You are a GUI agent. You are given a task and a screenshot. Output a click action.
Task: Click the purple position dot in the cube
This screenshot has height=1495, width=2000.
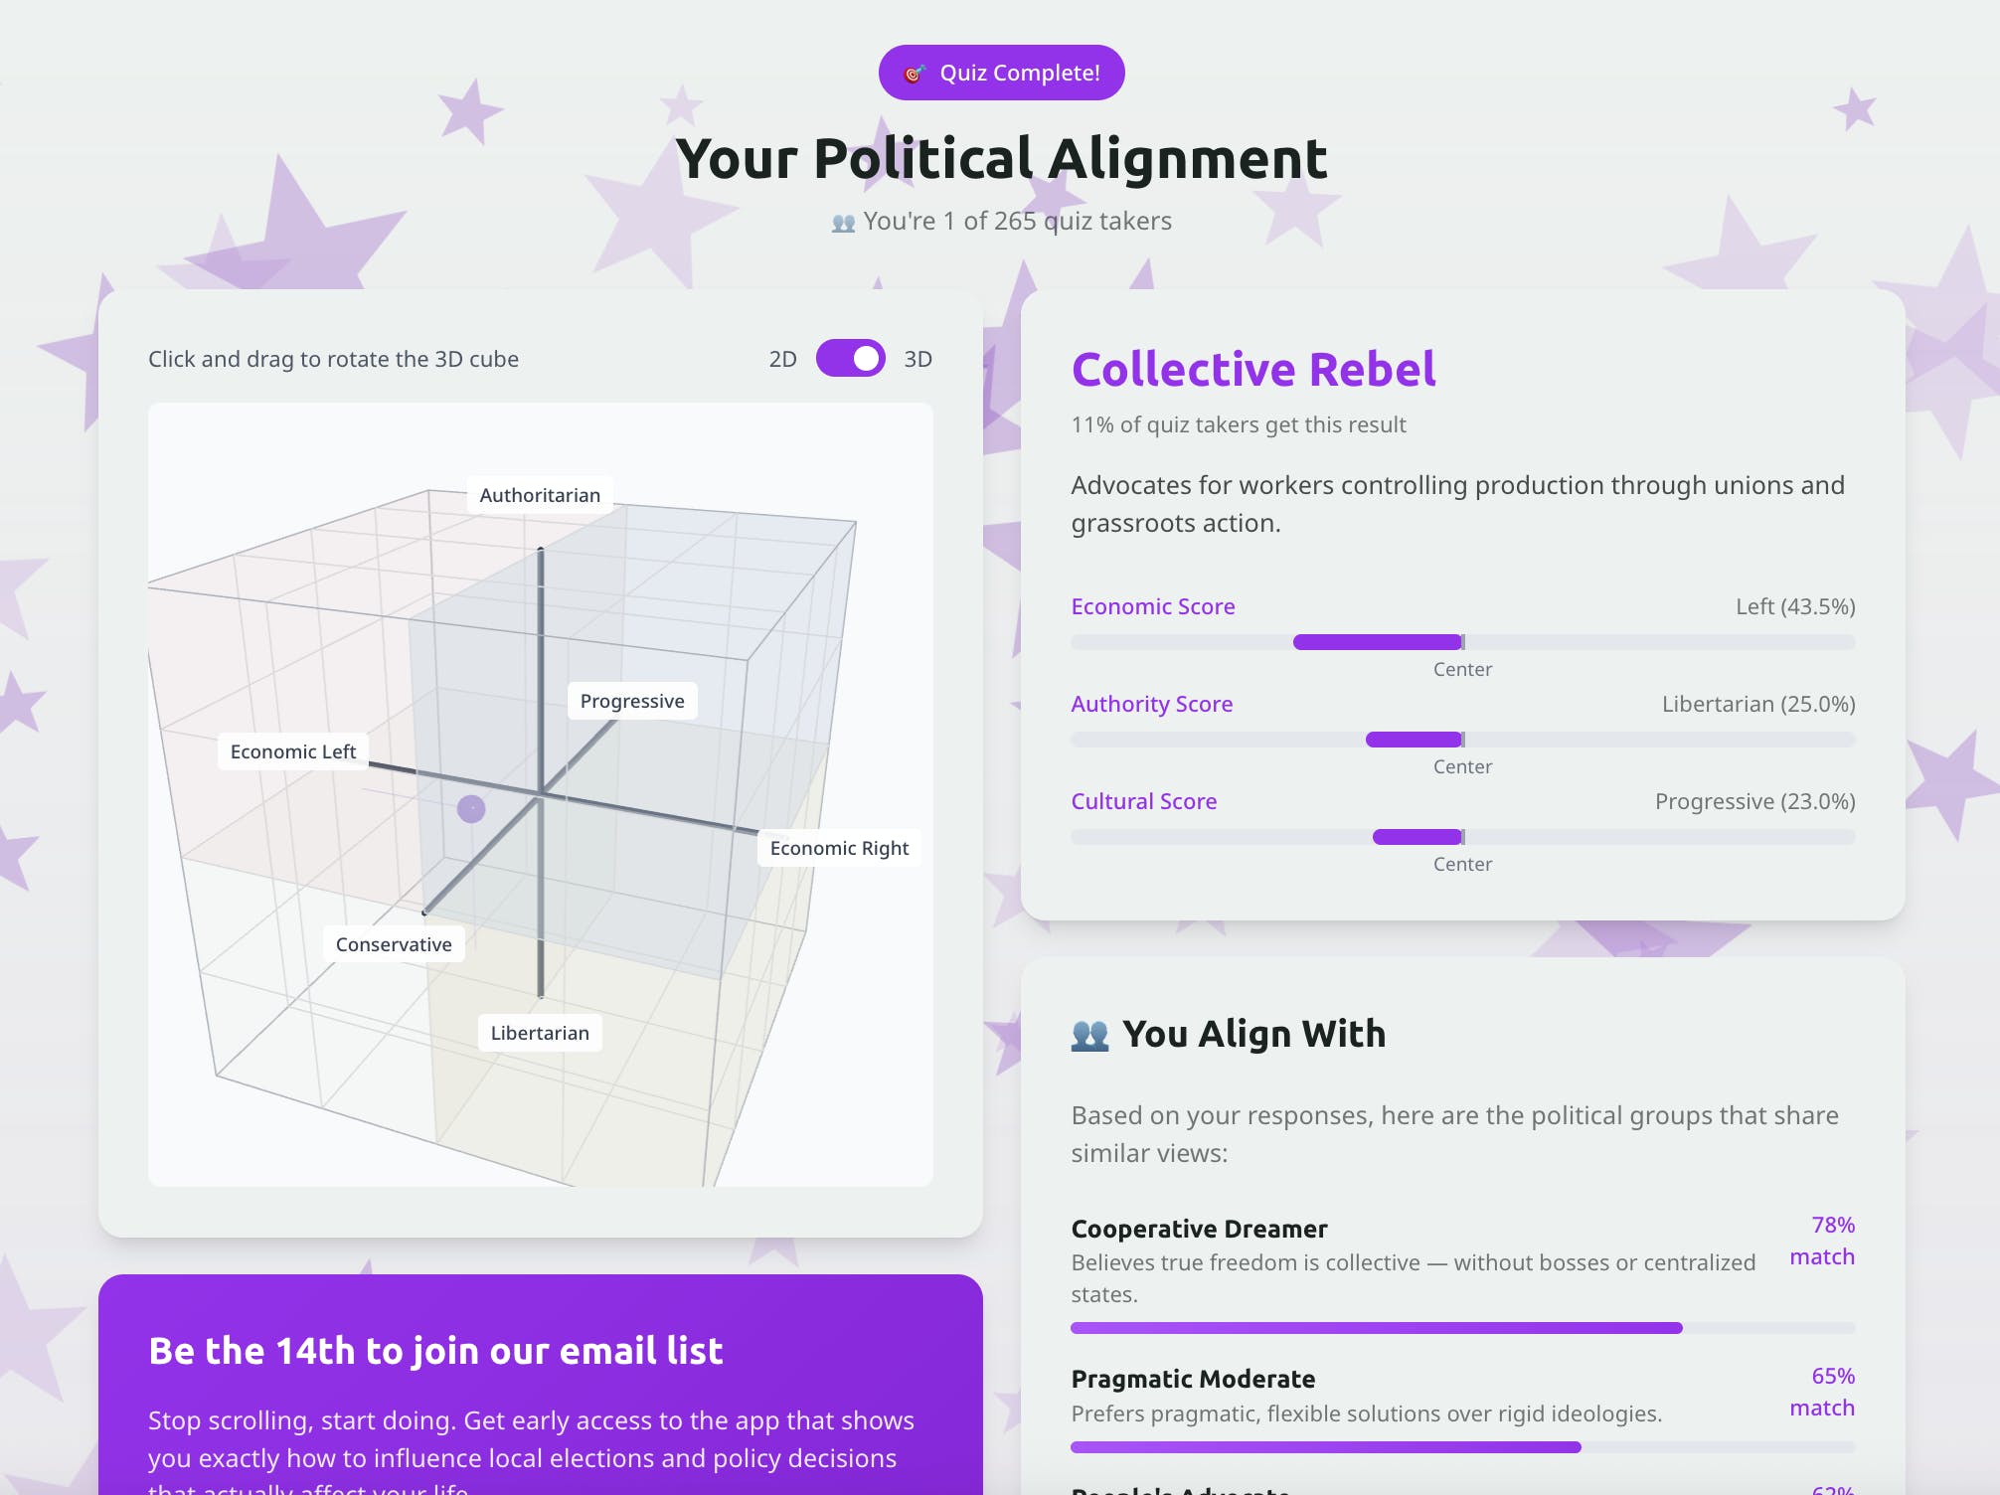(x=471, y=809)
